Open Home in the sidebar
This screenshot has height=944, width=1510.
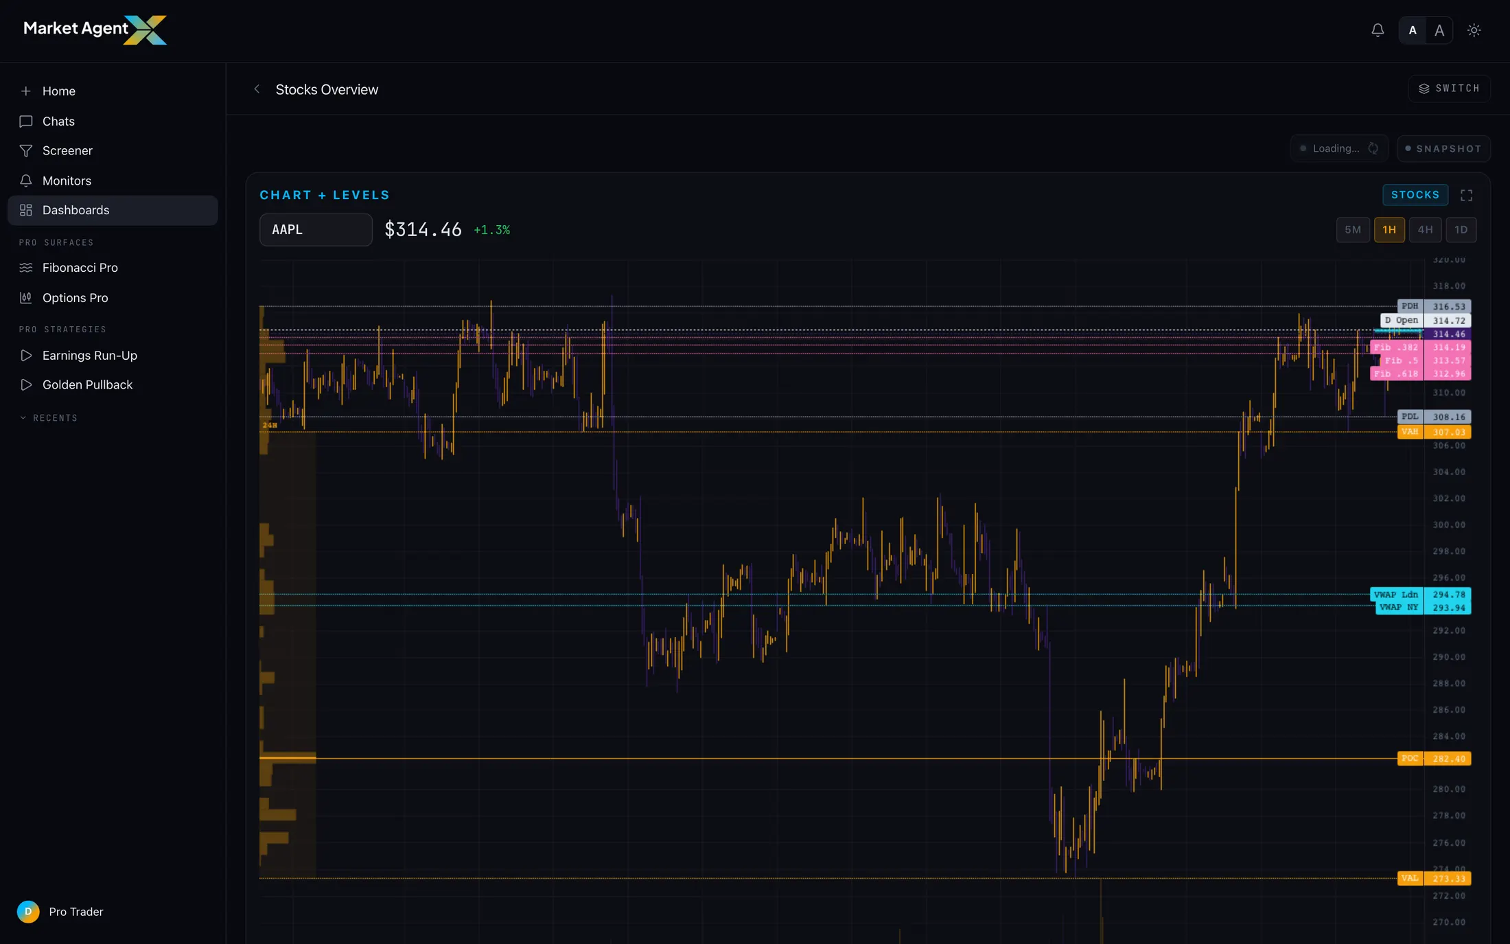tap(113, 91)
